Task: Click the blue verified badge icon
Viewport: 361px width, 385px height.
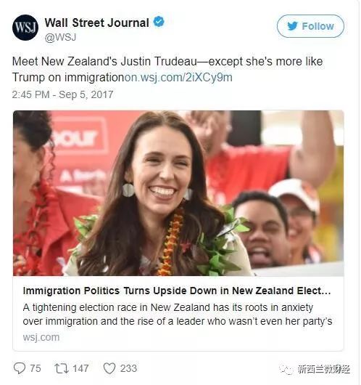Action: coord(159,22)
